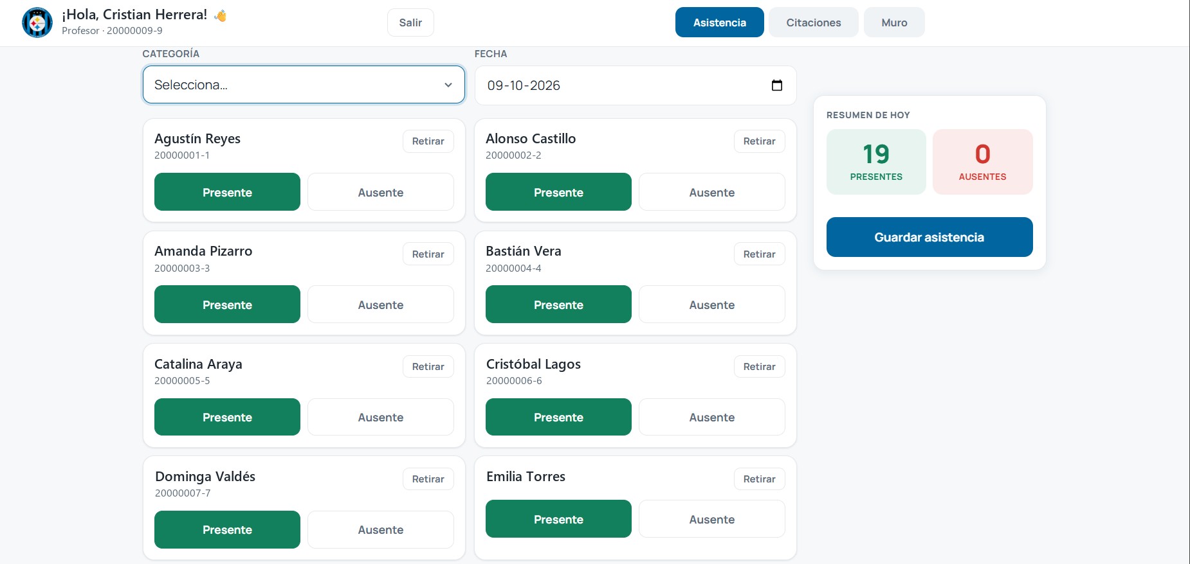
Task: Retirar Cristóbal Lagos from the list
Action: (x=760, y=367)
